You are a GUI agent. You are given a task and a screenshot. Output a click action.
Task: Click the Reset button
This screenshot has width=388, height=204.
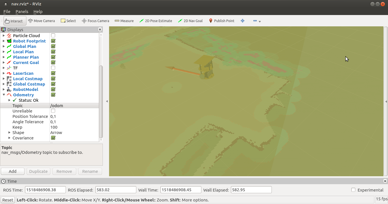[x=8, y=200]
